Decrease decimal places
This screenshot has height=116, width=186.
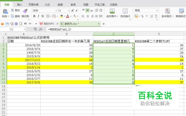tap(156, 16)
